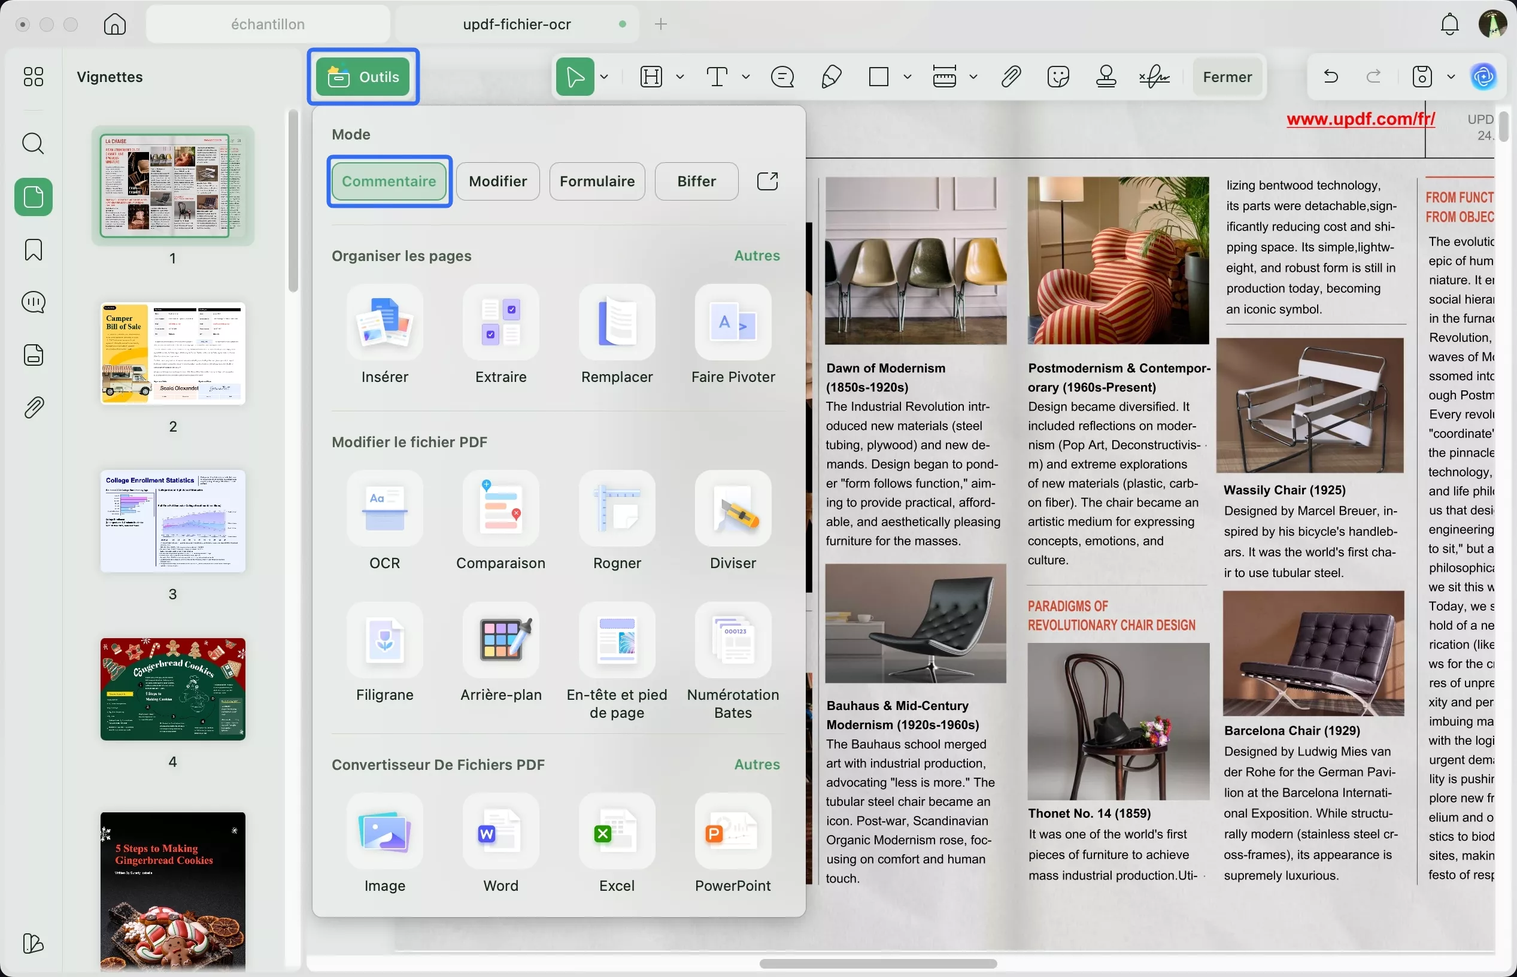This screenshot has width=1517, height=977.
Task: Open the Comparaison tool
Action: (500, 509)
